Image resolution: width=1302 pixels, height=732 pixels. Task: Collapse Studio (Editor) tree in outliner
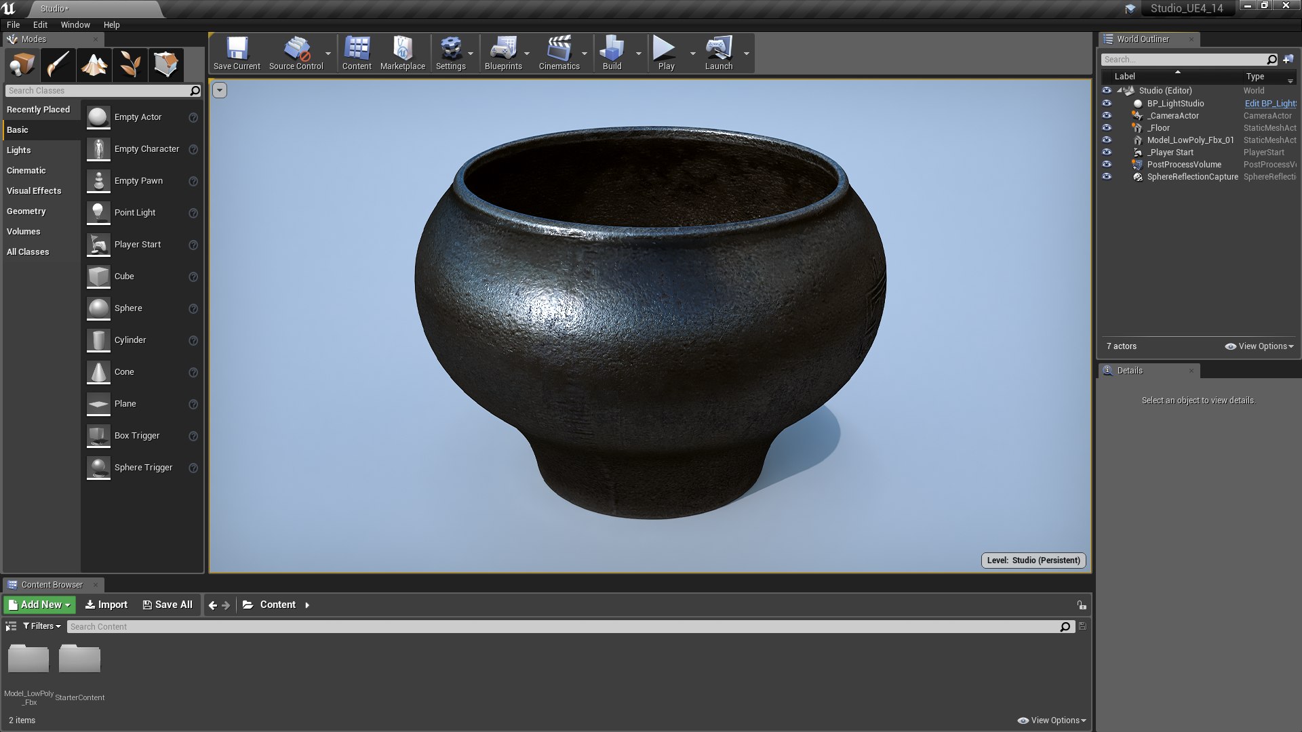pos(1120,91)
